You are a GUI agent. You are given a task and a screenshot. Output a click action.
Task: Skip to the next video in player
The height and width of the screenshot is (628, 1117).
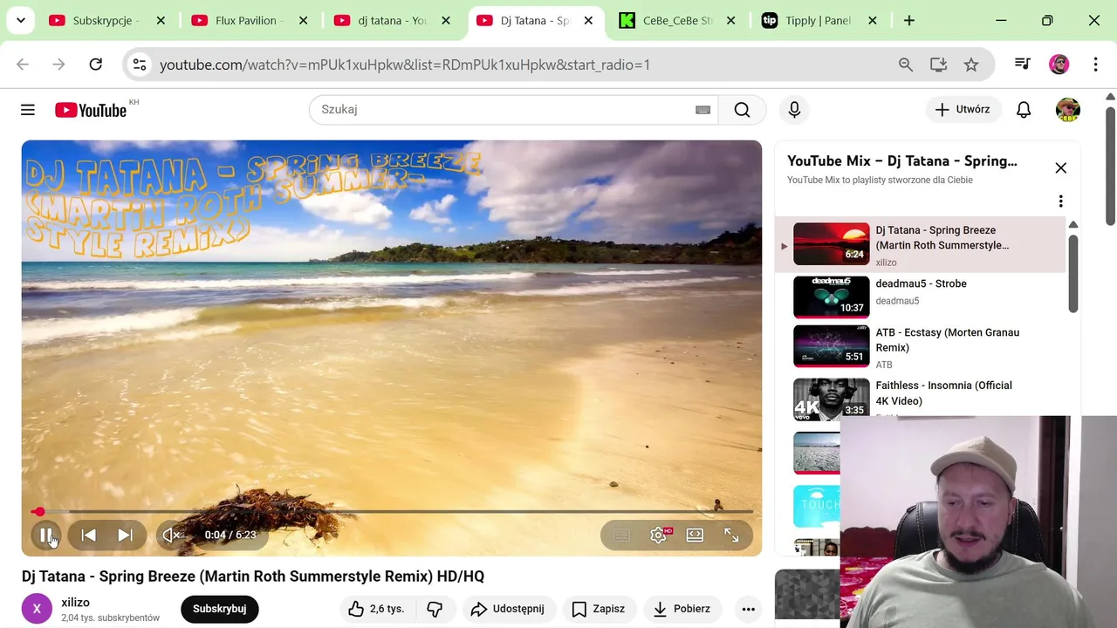coord(125,535)
